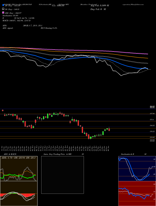Click the 'Avg Vol: 3.509 M' value

(x=100, y=6)
